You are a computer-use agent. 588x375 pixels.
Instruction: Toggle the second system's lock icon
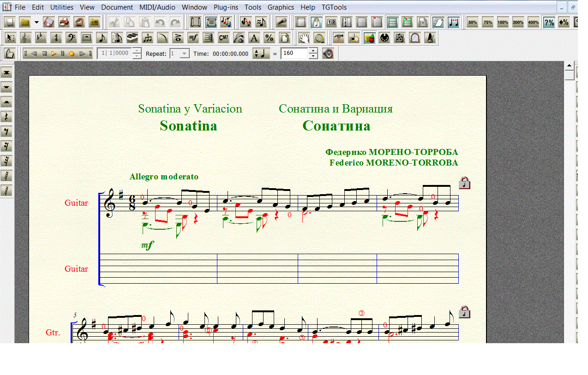464,312
